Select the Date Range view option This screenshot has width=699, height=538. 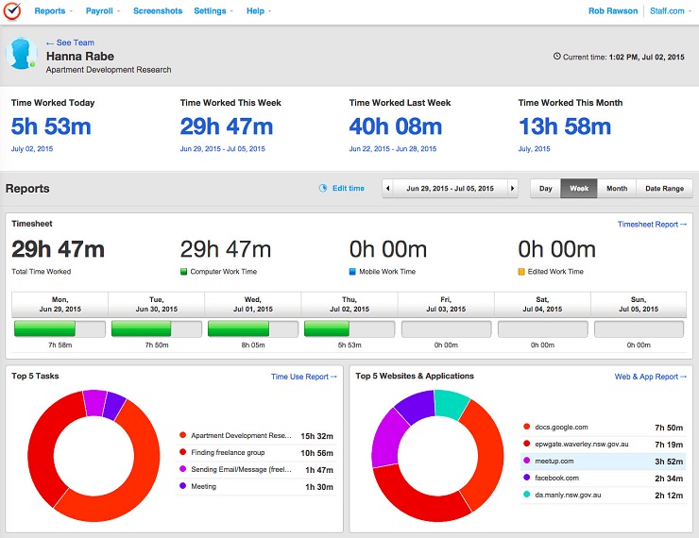[664, 189]
